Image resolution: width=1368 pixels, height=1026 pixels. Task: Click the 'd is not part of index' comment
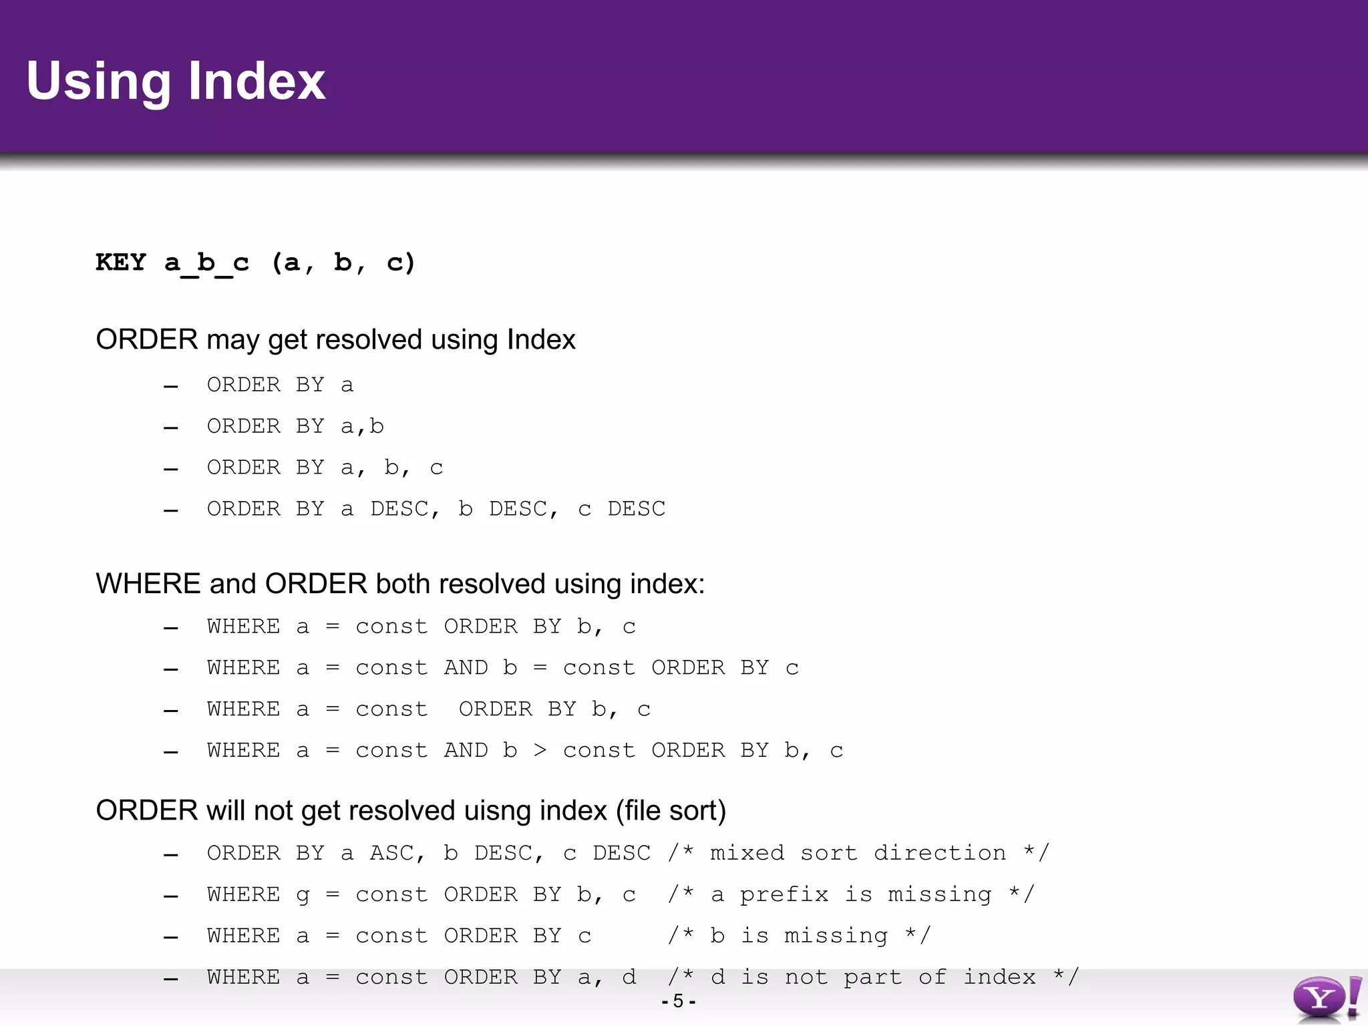873,977
